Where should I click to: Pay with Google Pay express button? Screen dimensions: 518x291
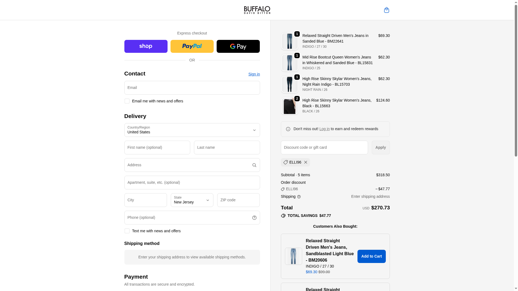(238, 46)
